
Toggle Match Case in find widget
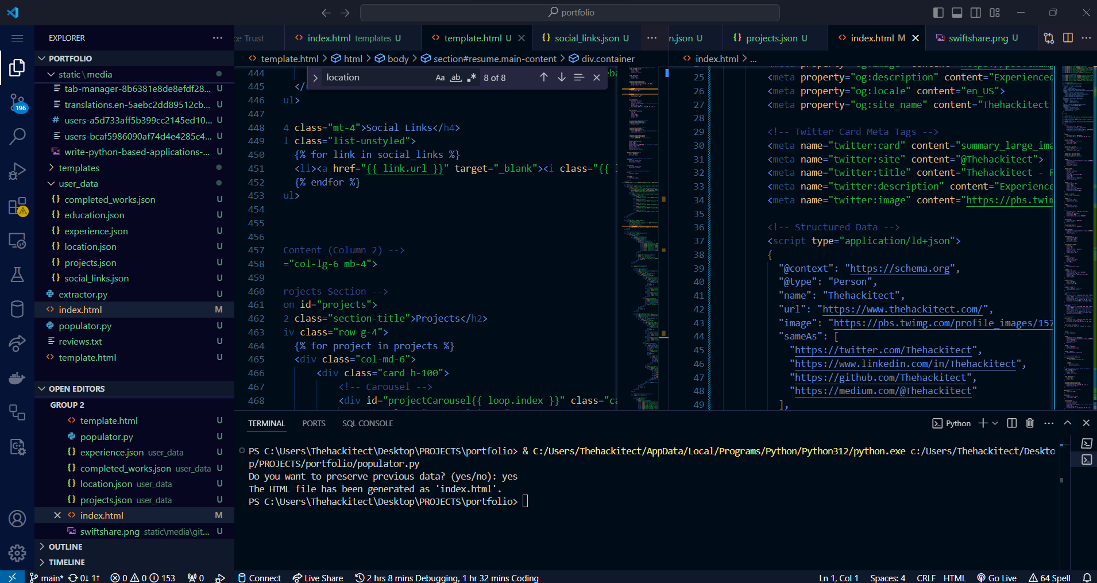pos(440,78)
